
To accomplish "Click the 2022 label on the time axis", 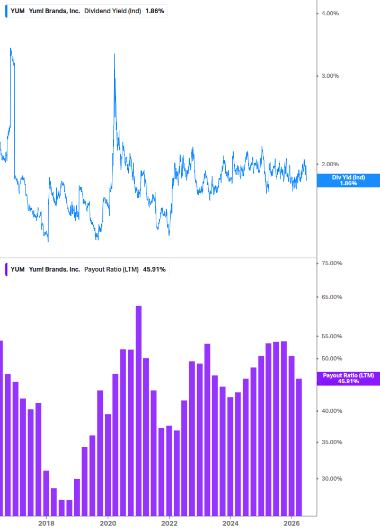I will click(169, 524).
